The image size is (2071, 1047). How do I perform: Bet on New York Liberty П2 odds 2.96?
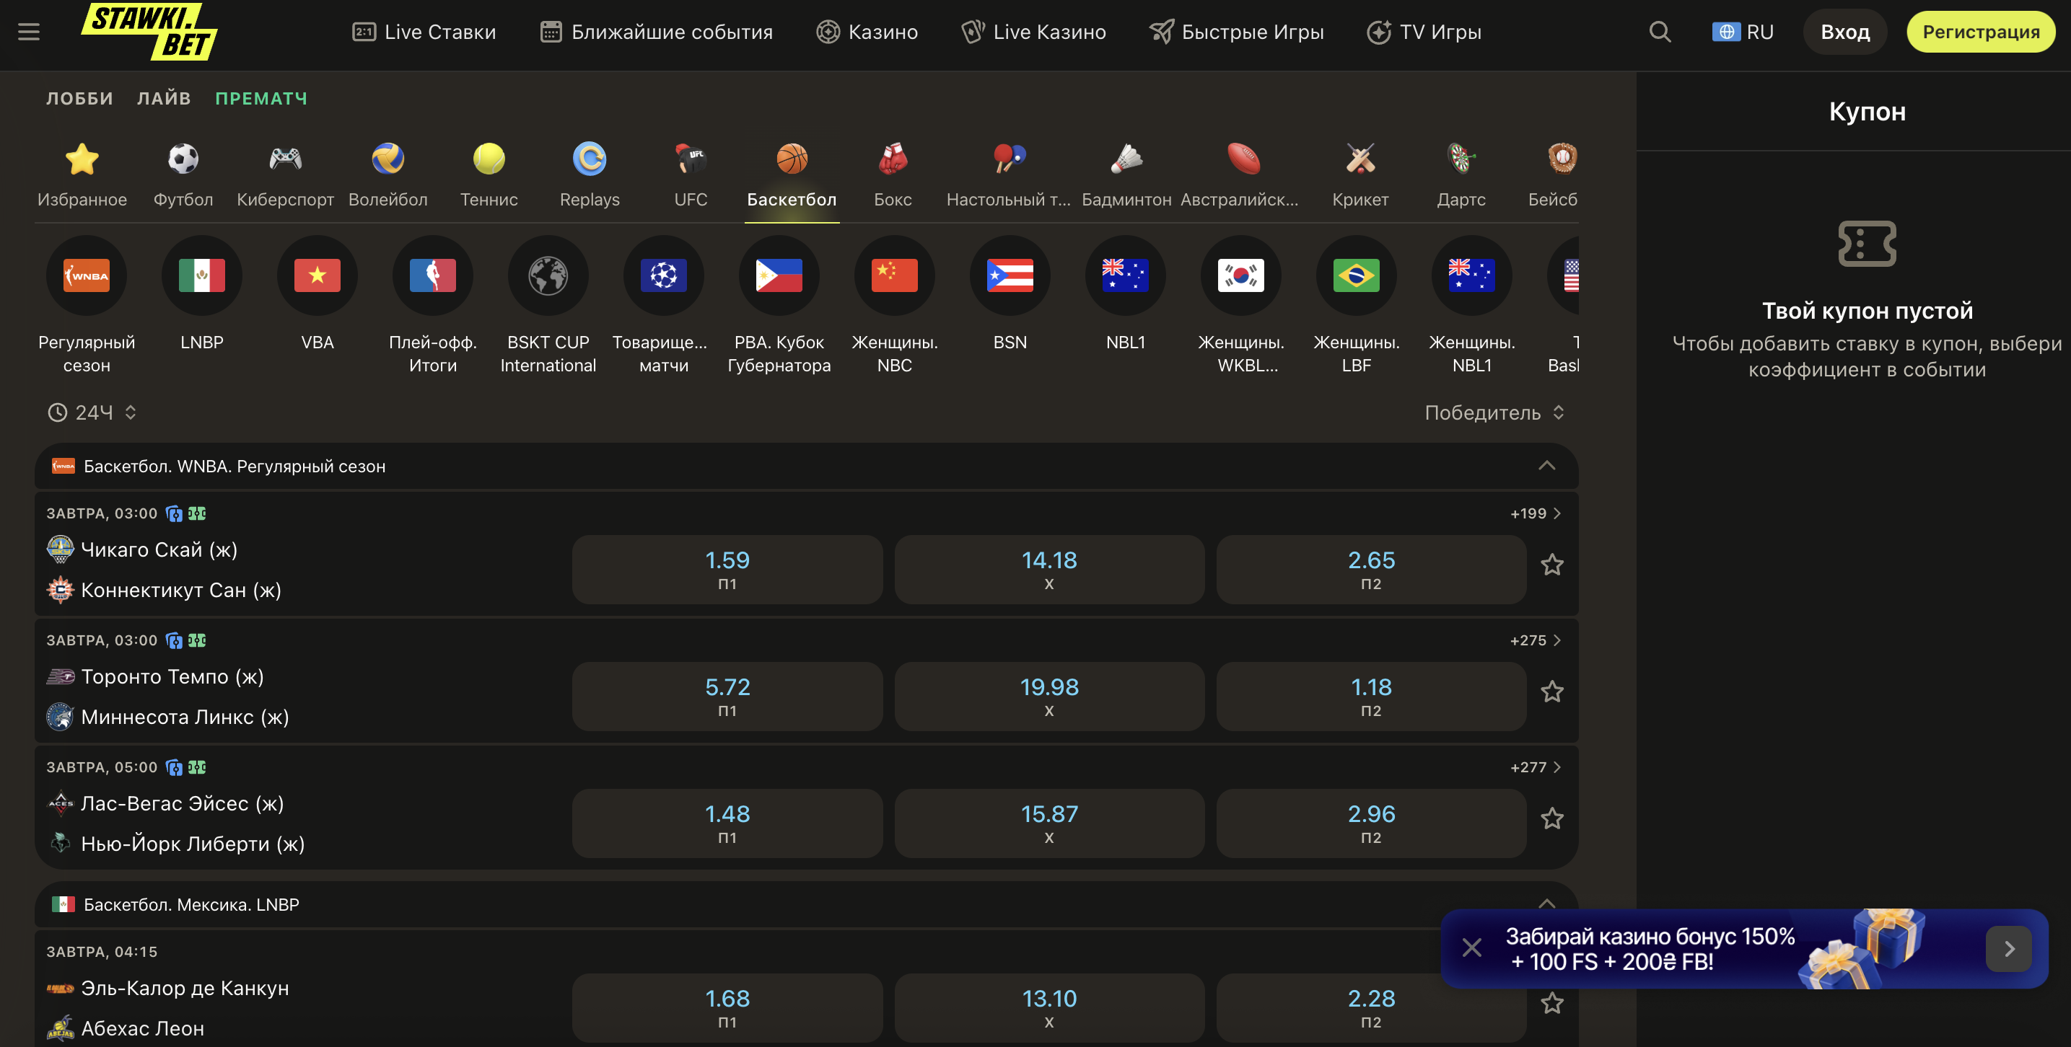[x=1372, y=823]
